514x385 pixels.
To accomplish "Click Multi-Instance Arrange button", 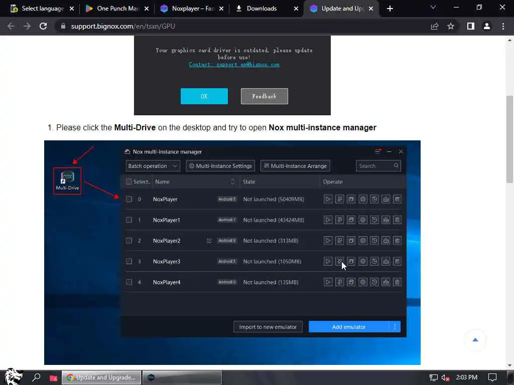I will [295, 166].
